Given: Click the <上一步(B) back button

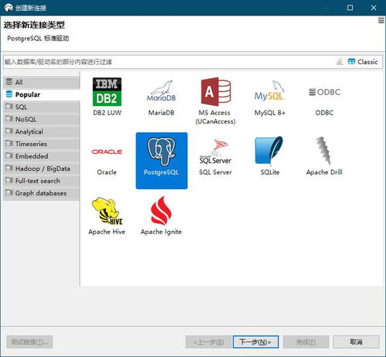Looking at the screenshot, I should pos(208,342).
